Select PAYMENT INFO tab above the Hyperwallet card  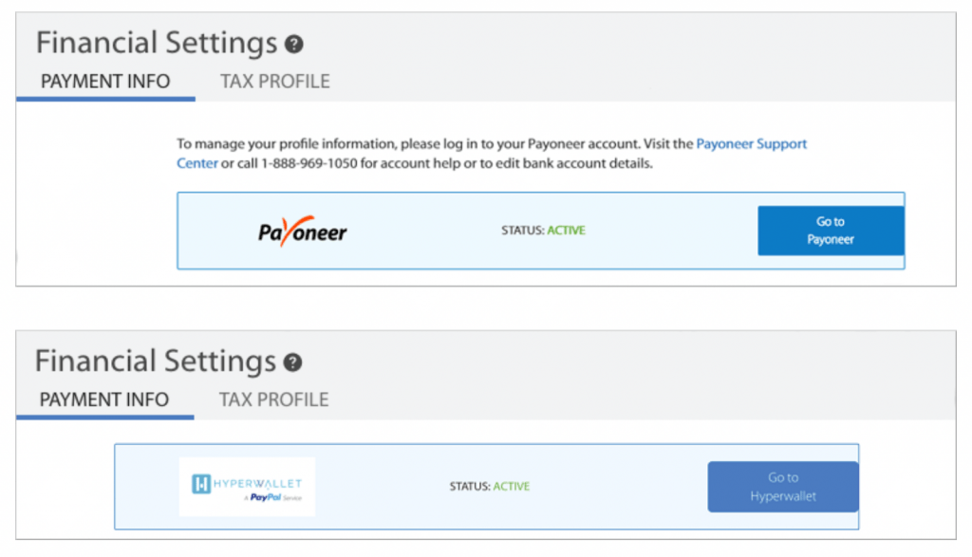point(104,399)
